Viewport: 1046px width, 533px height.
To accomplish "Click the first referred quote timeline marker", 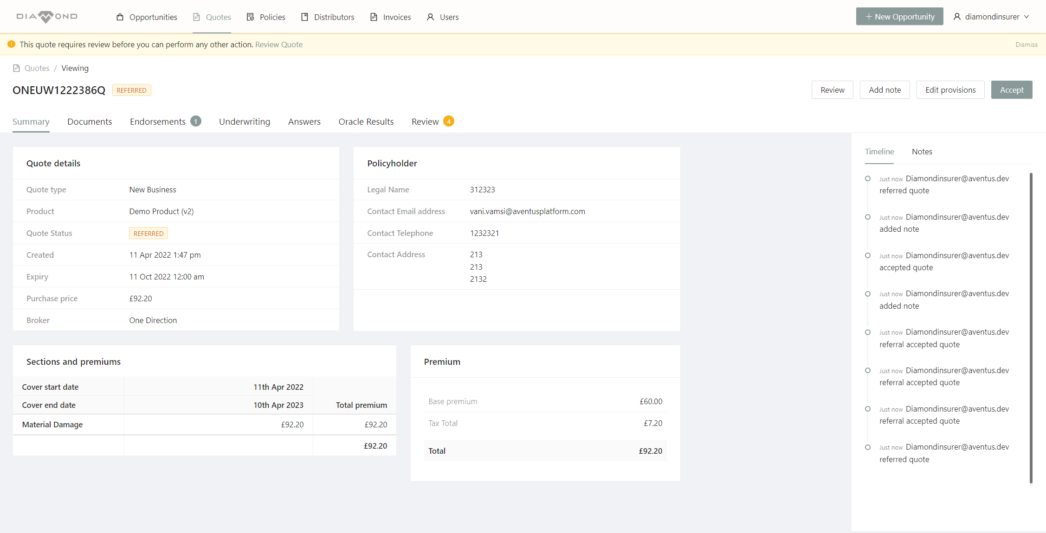I will [x=868, y=179].
